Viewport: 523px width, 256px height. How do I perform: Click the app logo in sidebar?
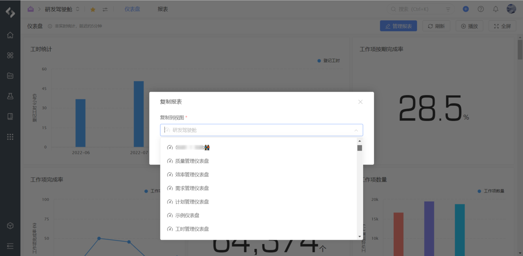(10, 12)
